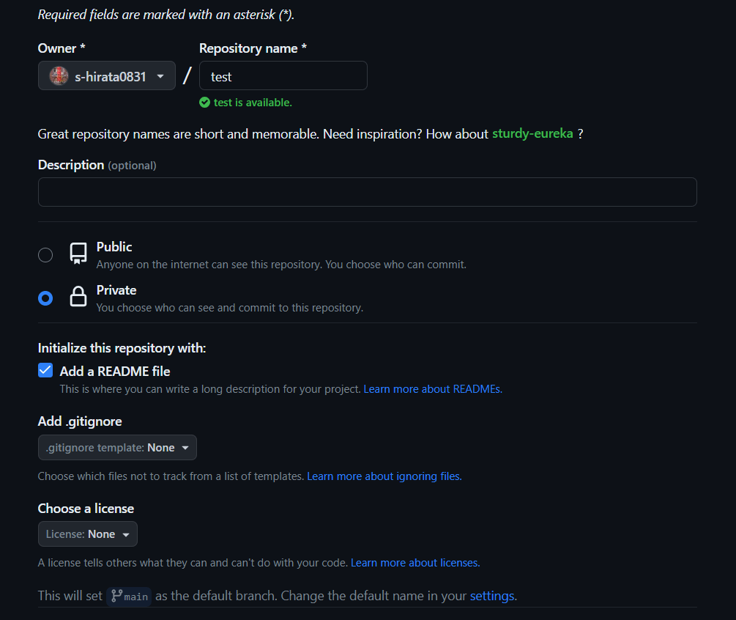
Task: Click the Repository name input field
Action: click(x=283, y=75)
